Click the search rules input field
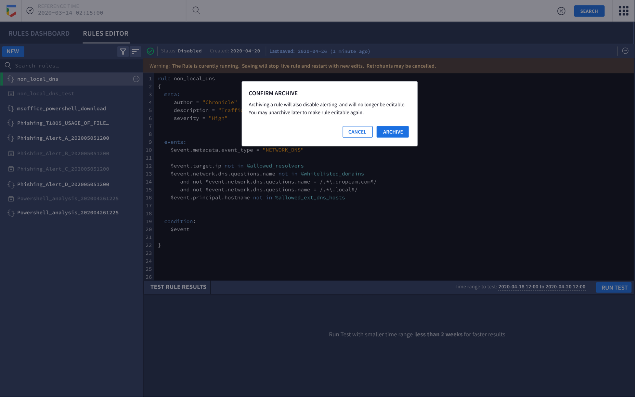 71,65
